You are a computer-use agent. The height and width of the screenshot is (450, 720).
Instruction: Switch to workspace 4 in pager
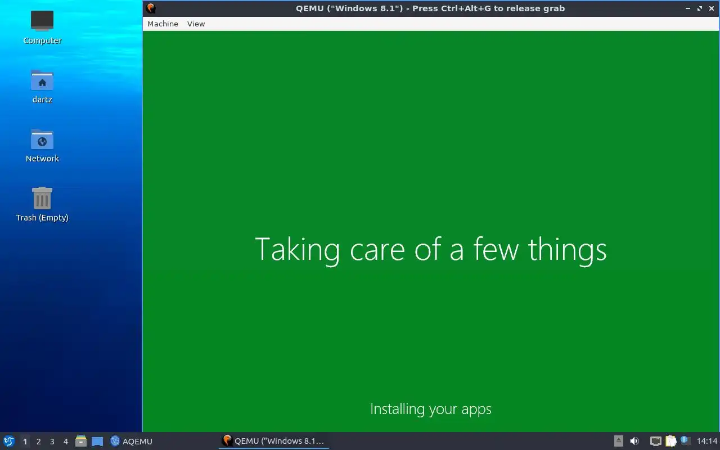(x=65, y=442)
